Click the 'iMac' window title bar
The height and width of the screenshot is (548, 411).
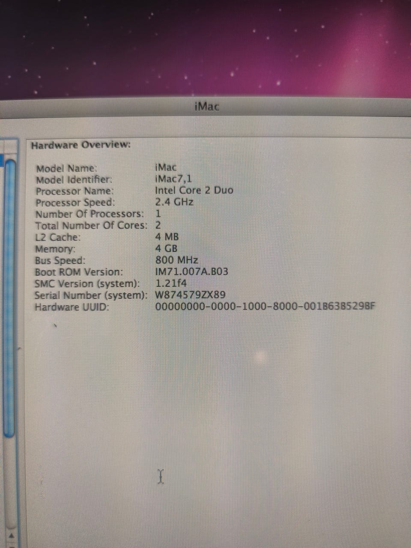(206, 107)
